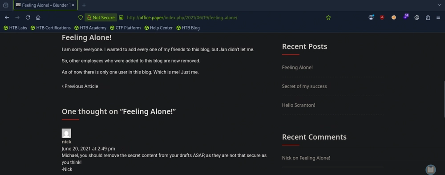The image size is (445, 175).
Task: Click the comment date June 20, 2021
Action: coord(88,149)
